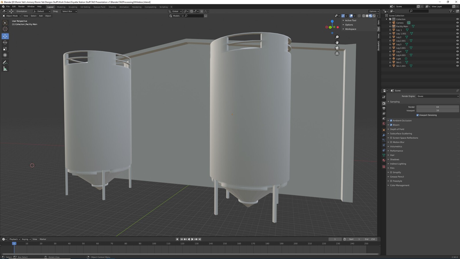
Task: Open Render Engine Eevee dropdown
Action: 438,96
